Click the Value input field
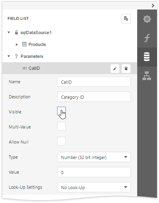This screenshot has width=159, height=203. coord(94,172)
